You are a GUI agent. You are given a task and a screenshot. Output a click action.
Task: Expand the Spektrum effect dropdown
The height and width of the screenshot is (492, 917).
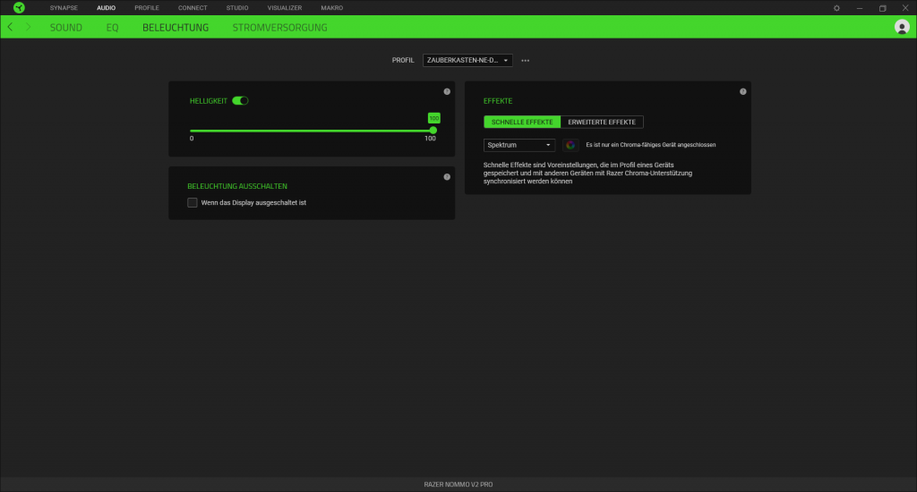click(x=518, y=145)
